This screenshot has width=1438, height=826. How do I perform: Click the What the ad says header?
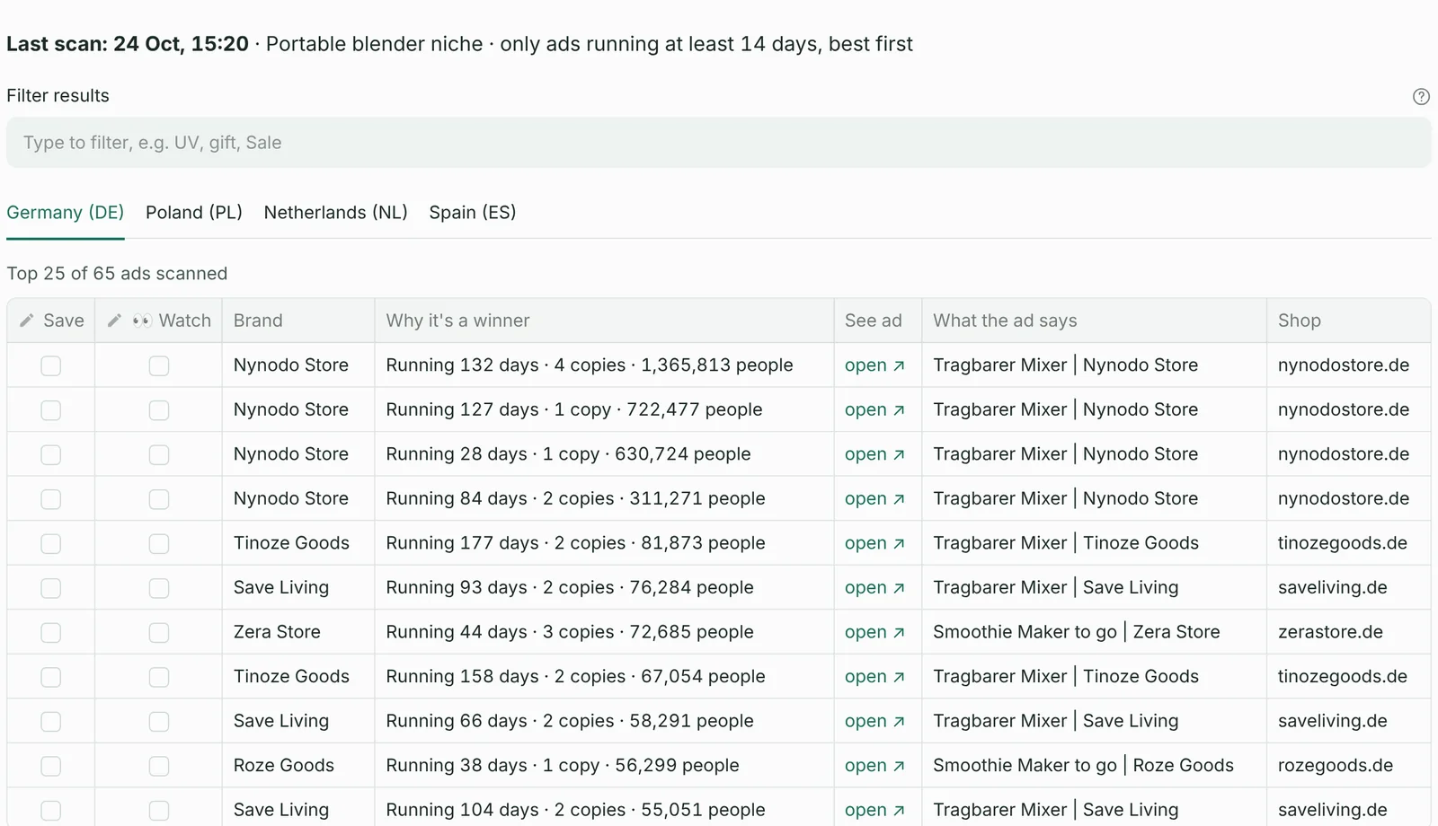click(1094, 321)
